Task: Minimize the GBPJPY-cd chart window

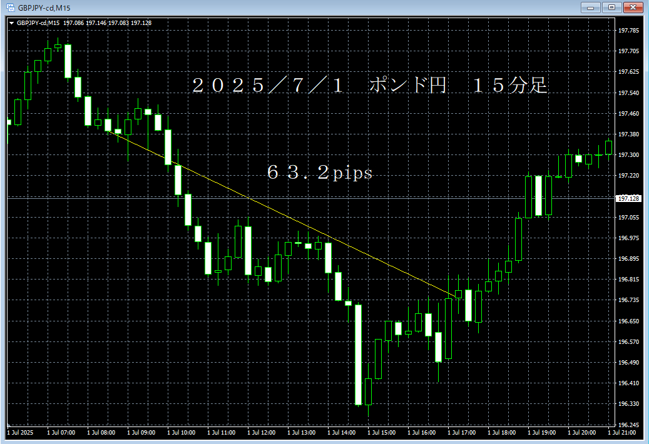Action: click(591, 8)
